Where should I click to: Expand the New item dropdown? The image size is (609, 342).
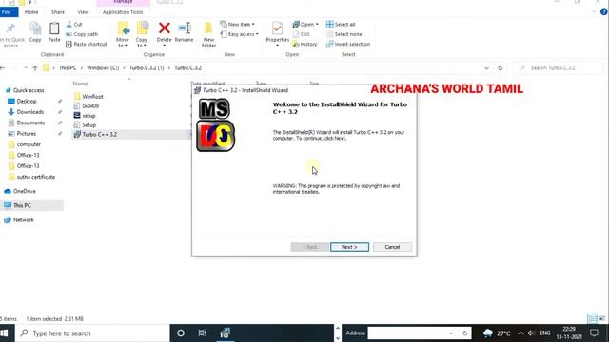237,25
